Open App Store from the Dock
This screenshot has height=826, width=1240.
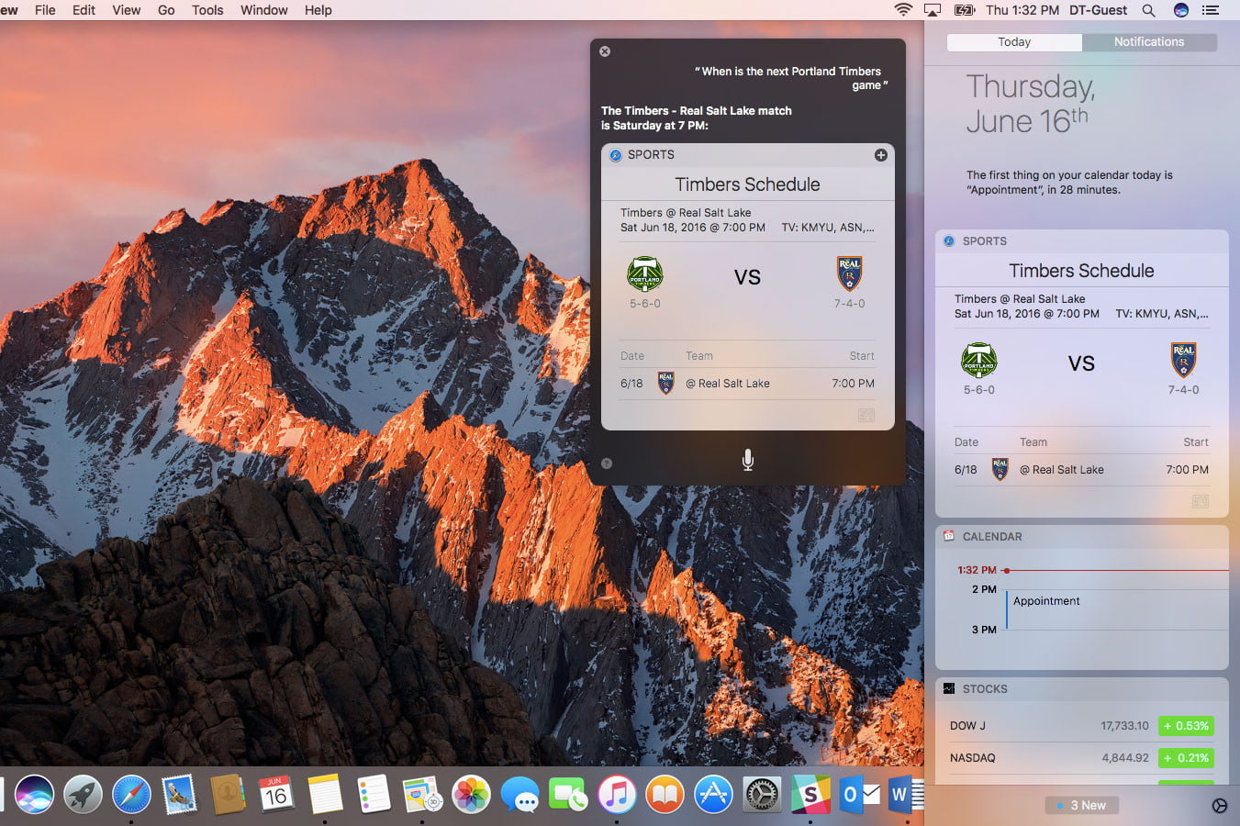click(713, 795)
